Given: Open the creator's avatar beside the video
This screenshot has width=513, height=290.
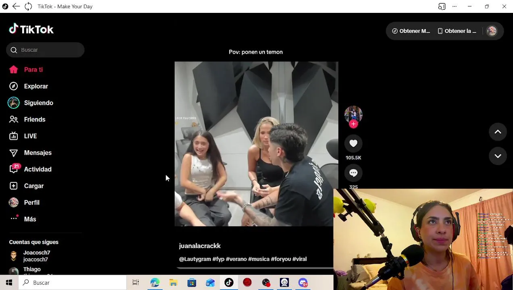Looking at the screenshot, I should [x=353, y=114].
